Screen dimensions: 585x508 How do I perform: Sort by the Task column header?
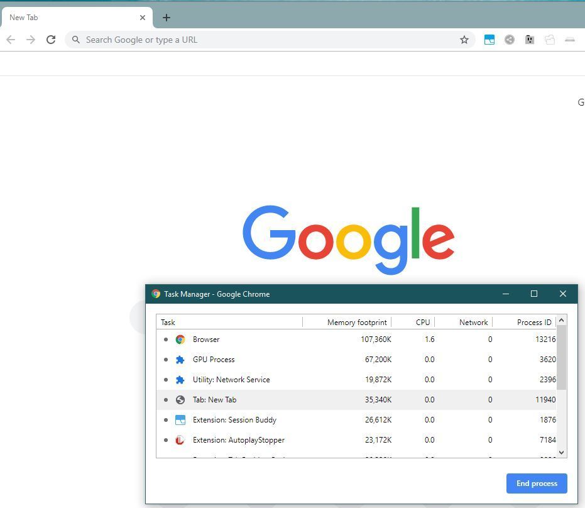[229, 322]
